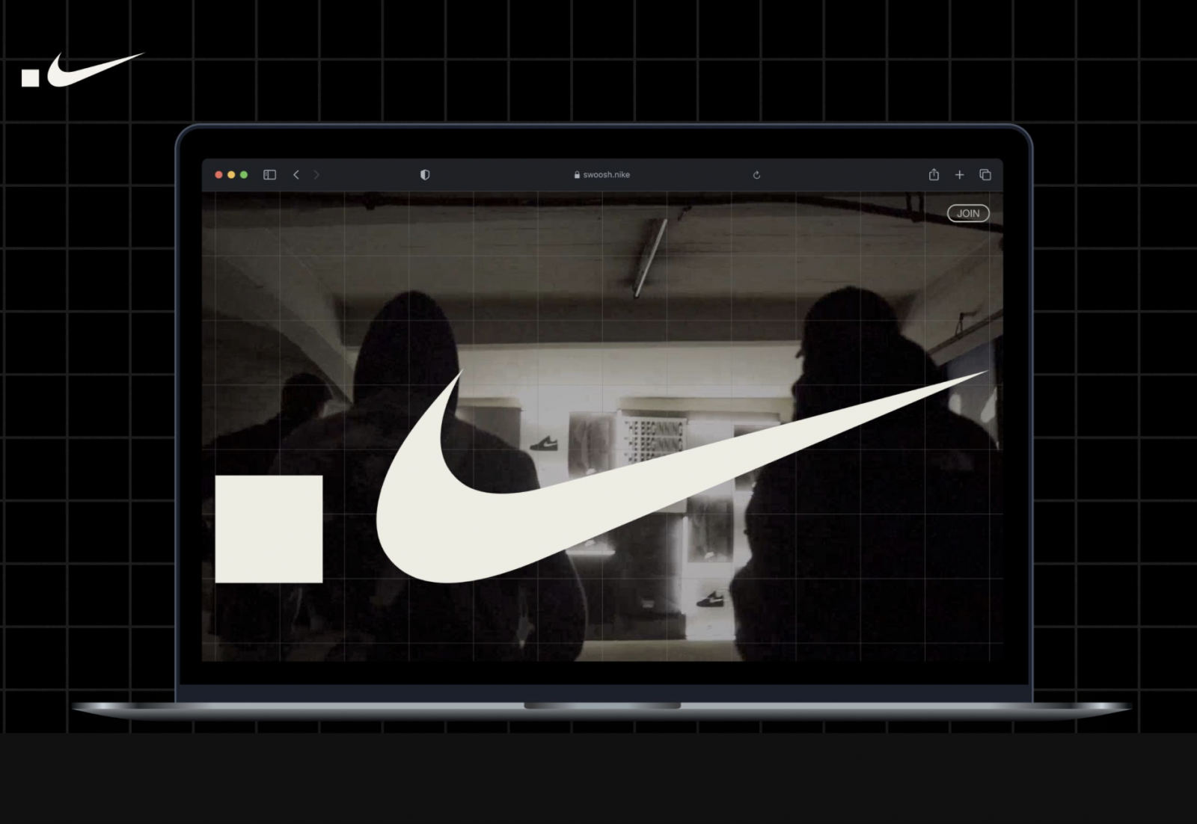Go forward with the right chevron

click(x=316, y=175)
